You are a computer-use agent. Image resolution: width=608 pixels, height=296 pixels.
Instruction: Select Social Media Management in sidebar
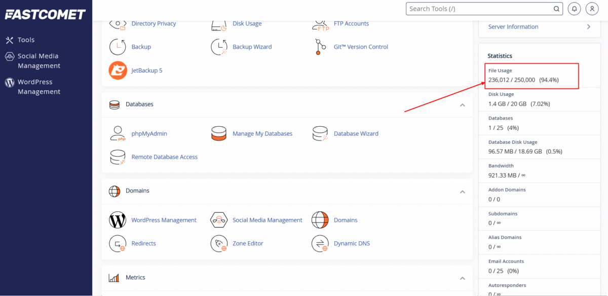coord(39,61)
